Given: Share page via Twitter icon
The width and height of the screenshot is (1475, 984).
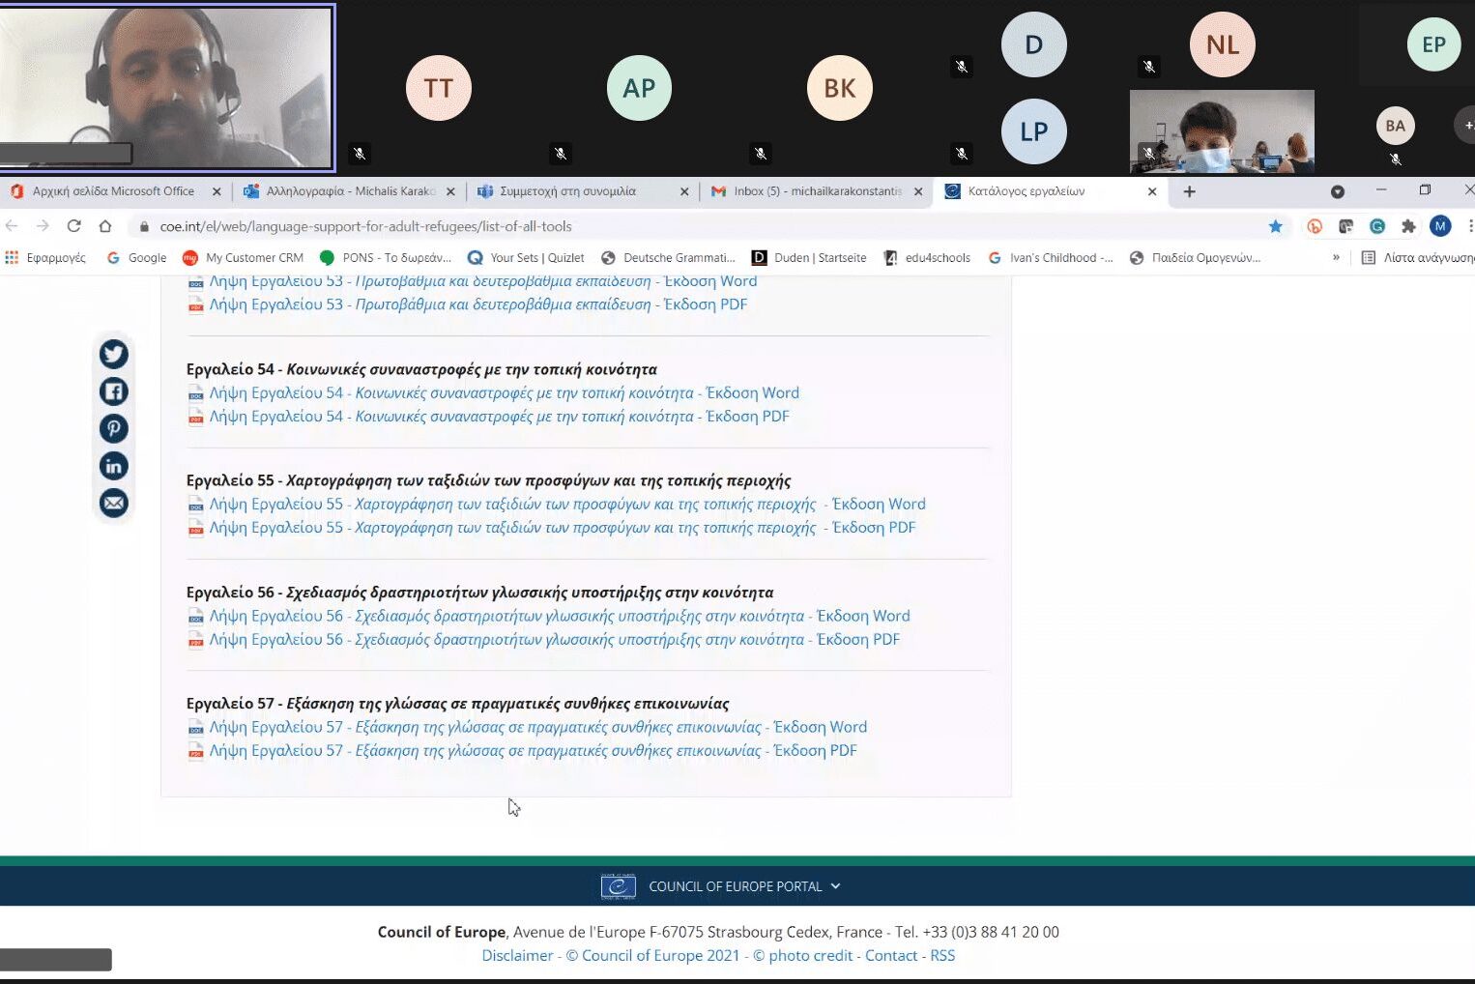Looking at the screenshot, I should [114, 355].
